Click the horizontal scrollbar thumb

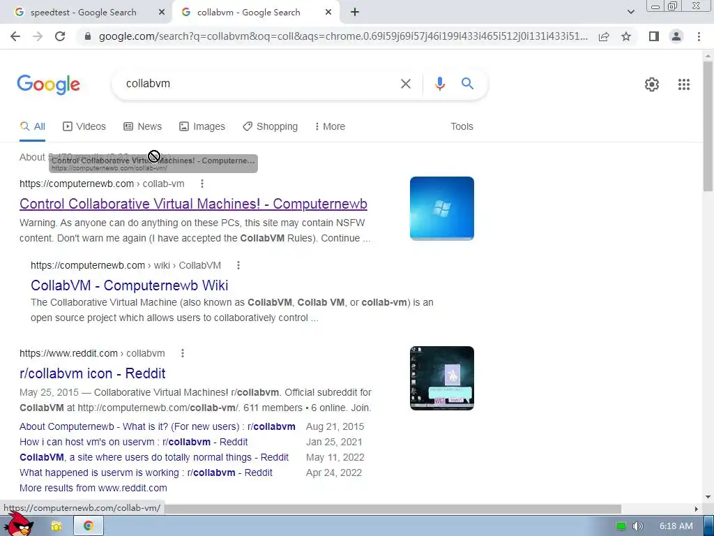click(393, 509)
